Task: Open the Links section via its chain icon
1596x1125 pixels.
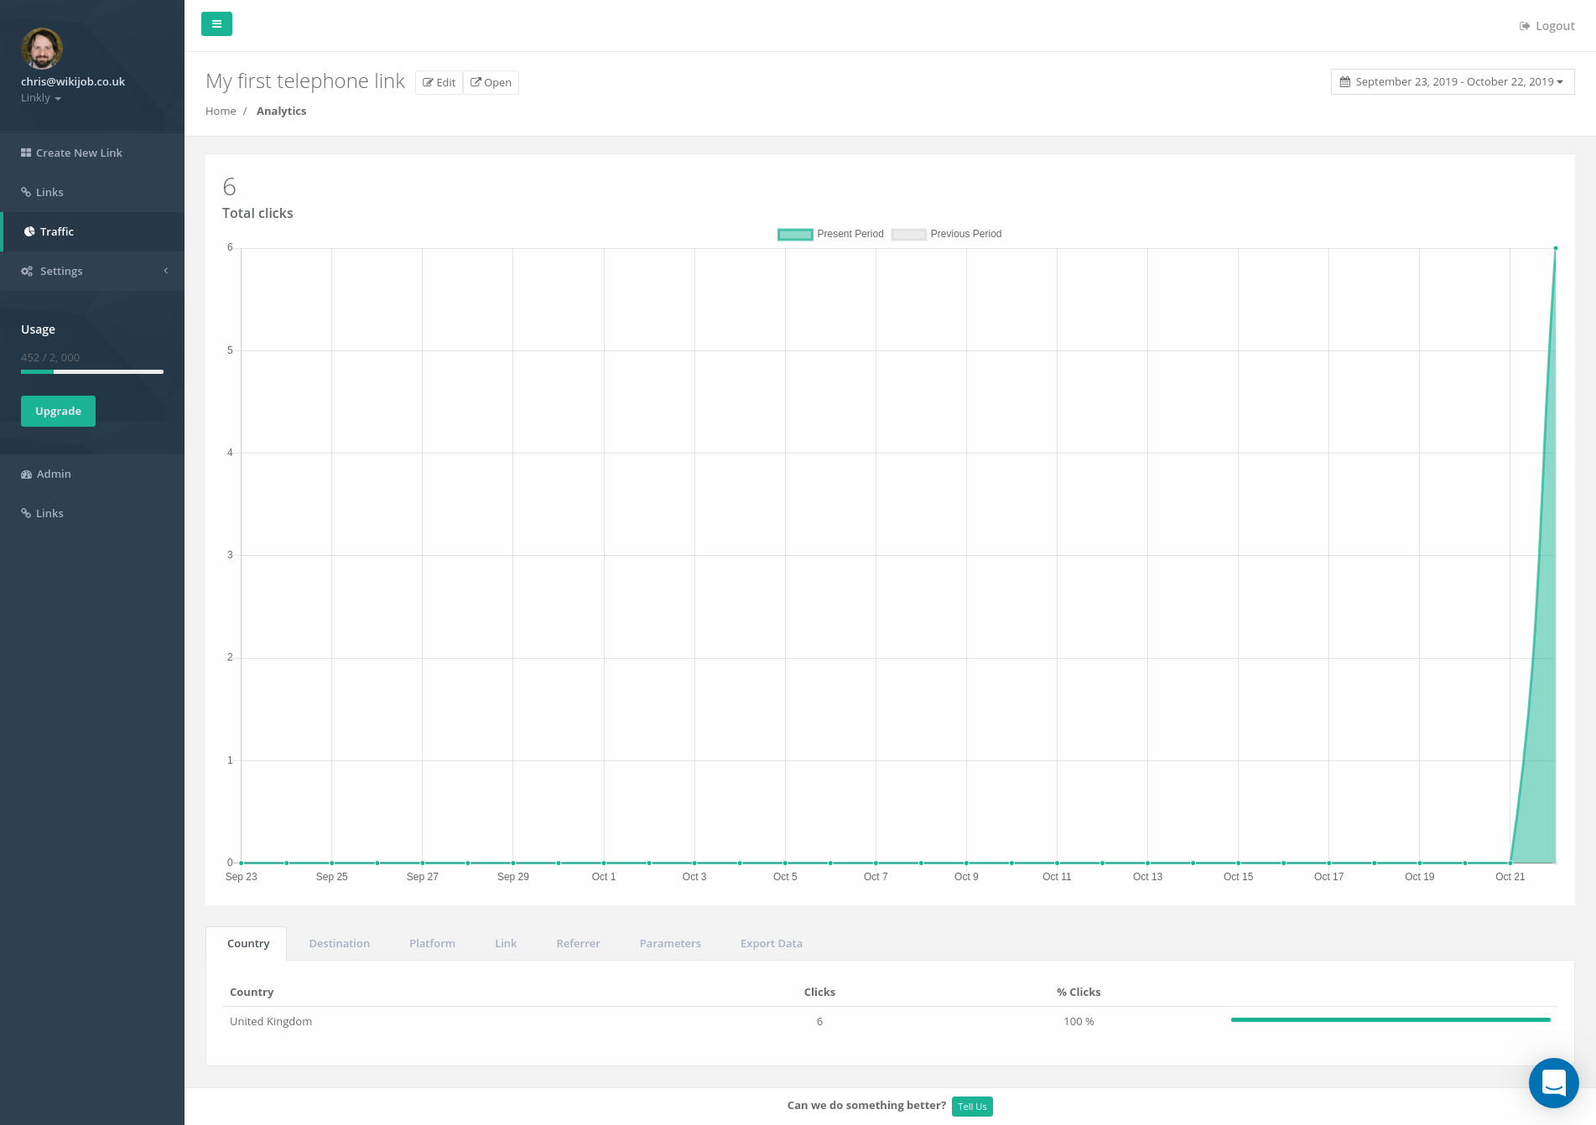Action: click(26, 192)
